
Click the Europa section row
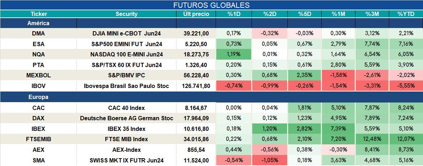(x=211, y=97)
